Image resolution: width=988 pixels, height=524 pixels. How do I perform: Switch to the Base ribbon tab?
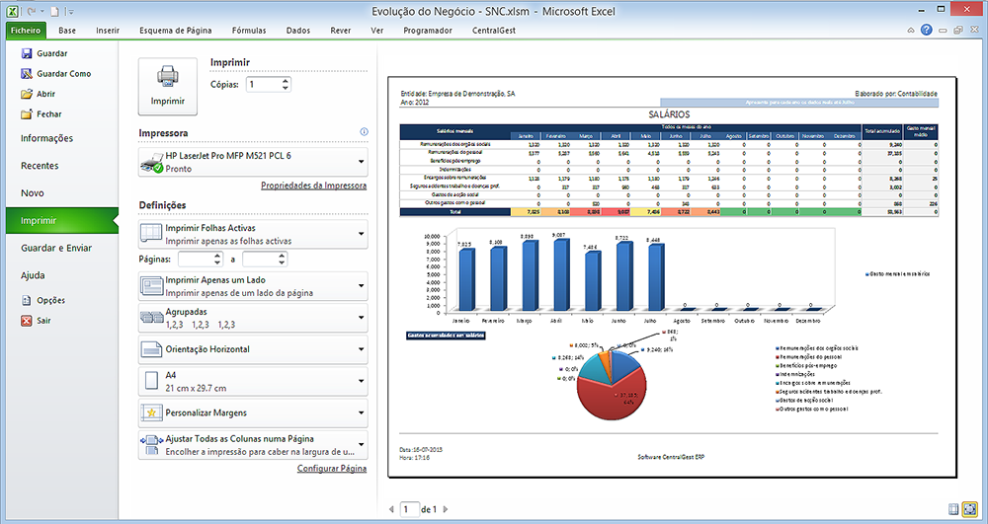[67, 31]
